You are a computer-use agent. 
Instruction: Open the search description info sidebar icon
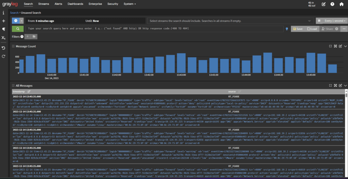3,13
